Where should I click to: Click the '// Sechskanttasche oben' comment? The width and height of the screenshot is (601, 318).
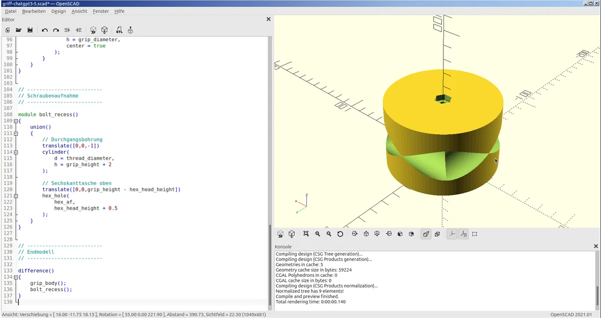pyautogui.click(x=76, y=183)
